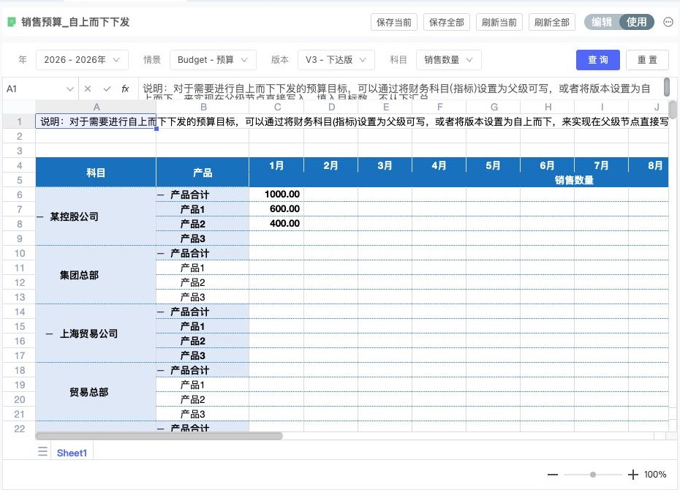Select column header B
The height and width of the screenshot is (490, 680).
203,107
